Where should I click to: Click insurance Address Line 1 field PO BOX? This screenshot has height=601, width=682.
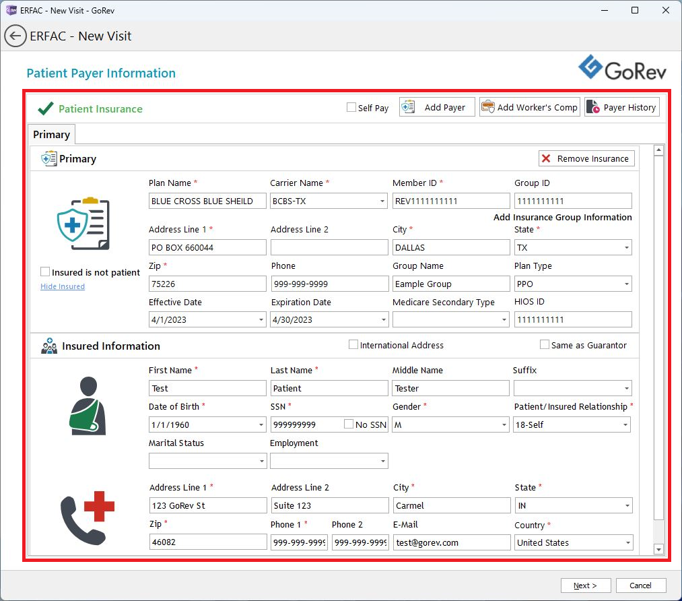207,248
